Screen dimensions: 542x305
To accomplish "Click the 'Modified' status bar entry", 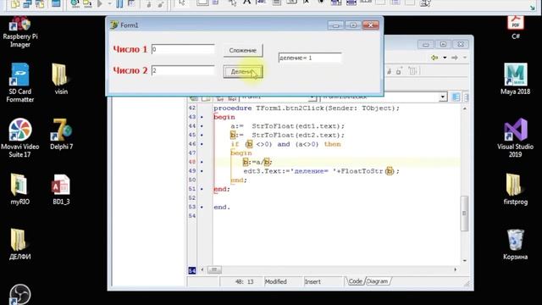I will pyautogui.click(x=276, y=281).
